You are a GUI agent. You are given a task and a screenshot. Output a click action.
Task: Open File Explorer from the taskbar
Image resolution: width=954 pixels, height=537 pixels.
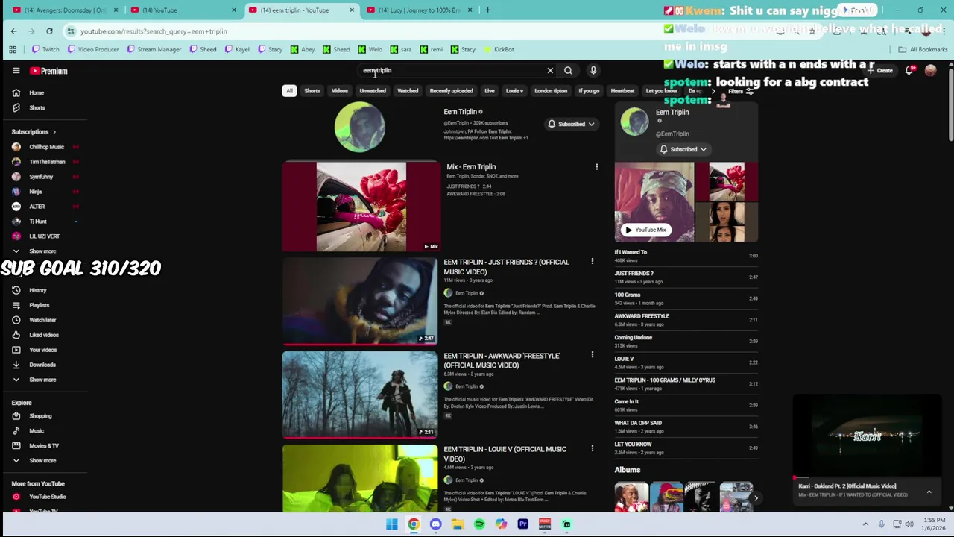click(457, 524)
